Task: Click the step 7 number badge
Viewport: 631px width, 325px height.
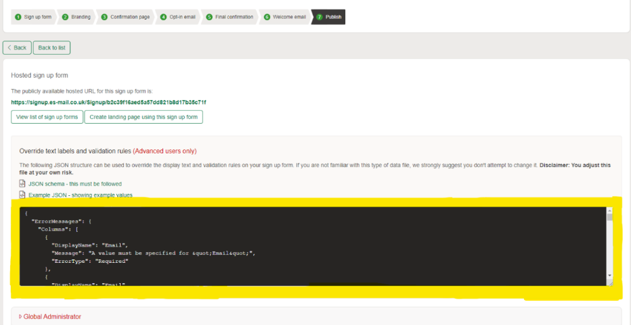Action: tap(320, 18)
